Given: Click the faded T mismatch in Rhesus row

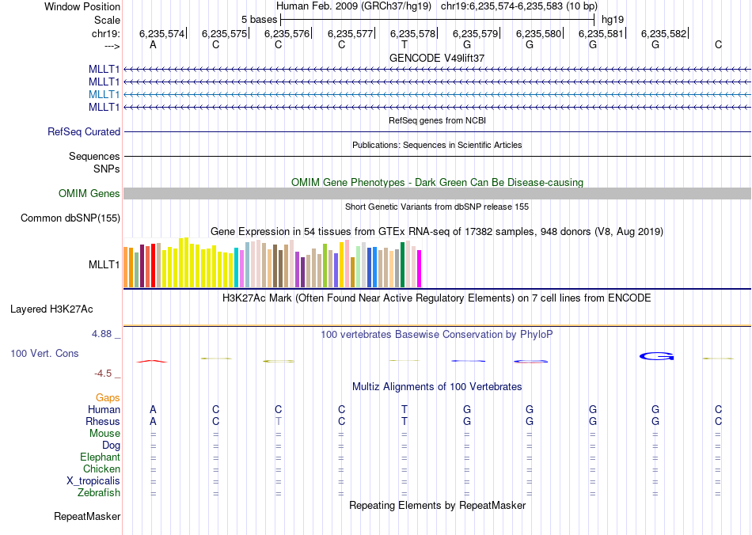Looking at the screenshot, I should 278,421.
